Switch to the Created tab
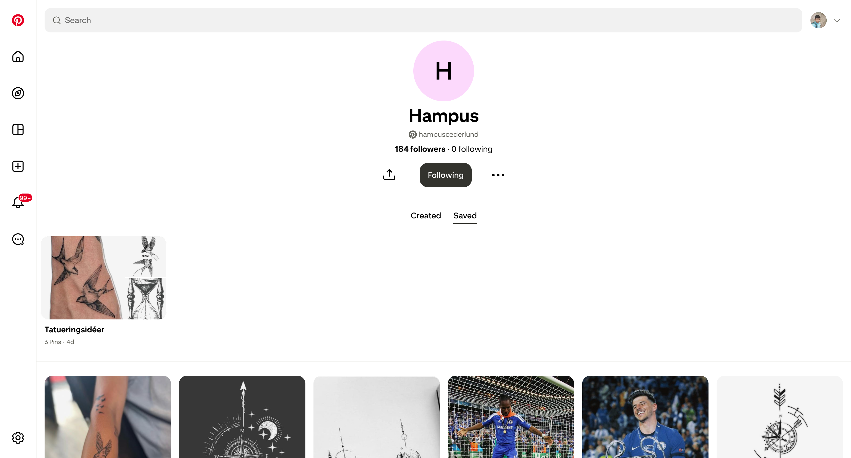 click(425, 216)
